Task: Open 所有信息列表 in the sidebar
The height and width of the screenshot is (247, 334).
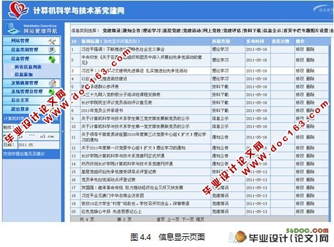Action: (x=28, y=67)
